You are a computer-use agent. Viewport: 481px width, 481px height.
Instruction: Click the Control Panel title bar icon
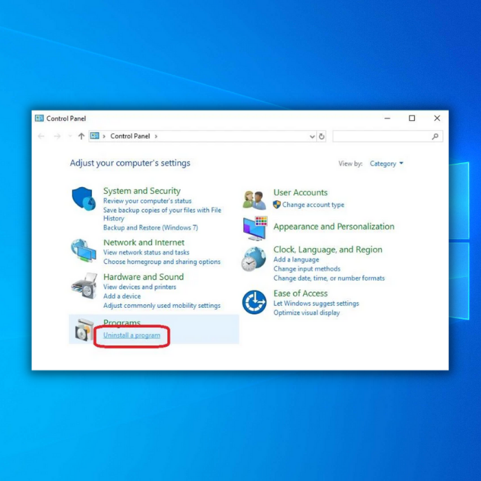[39, 118]
